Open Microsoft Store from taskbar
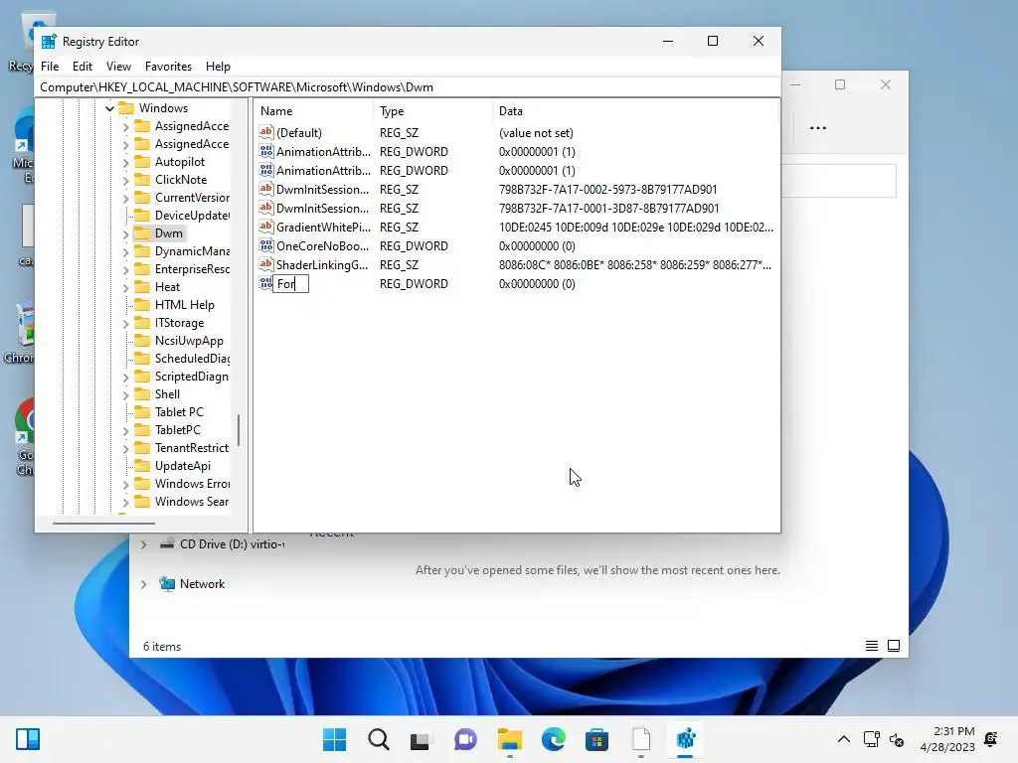Screen dimensions: 1018x763 [596, 739]
